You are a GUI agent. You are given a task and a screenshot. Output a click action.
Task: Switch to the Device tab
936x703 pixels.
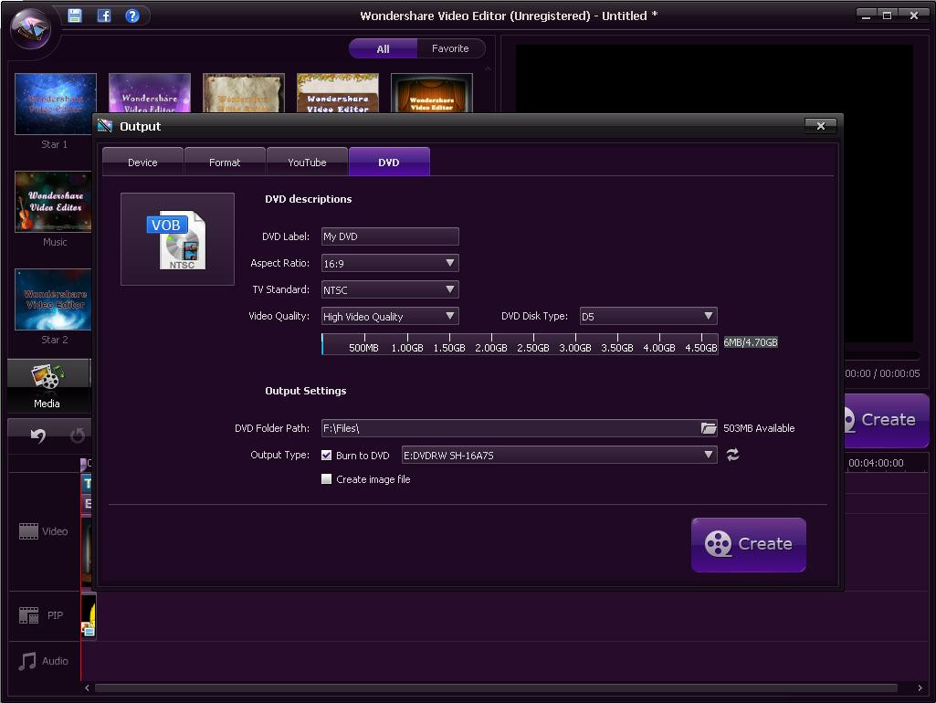(142, 162)
